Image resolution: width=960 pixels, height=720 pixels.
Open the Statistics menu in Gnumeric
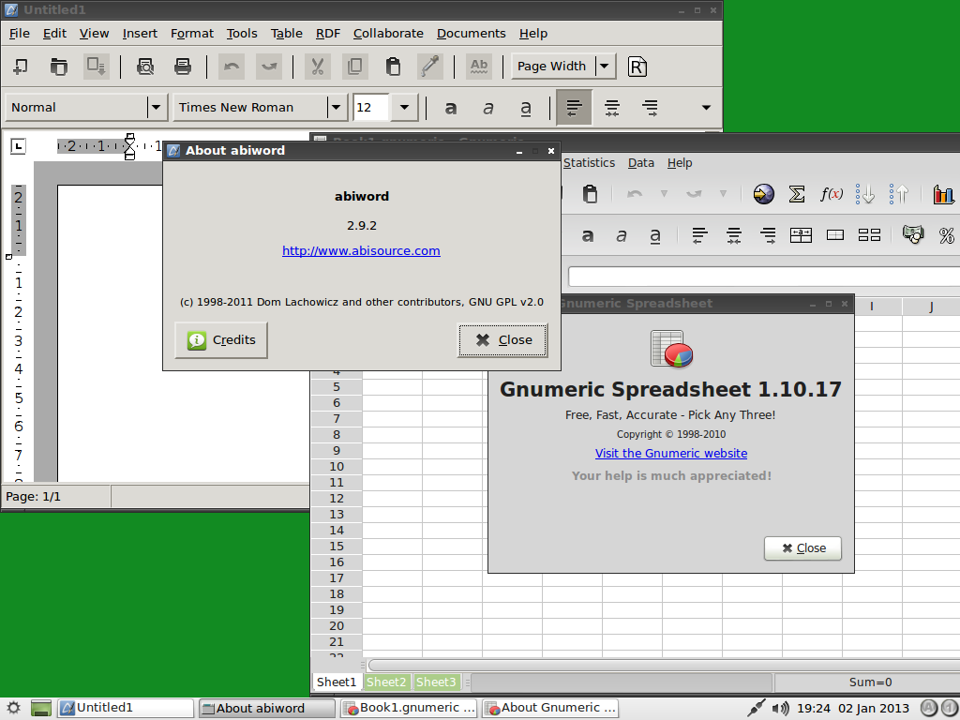coord(589,163)
